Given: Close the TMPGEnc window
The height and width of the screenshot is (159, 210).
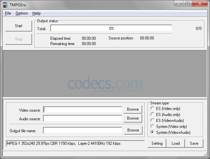Looking at the screenshot, I should pyautogui.click(x=200, y=4).
